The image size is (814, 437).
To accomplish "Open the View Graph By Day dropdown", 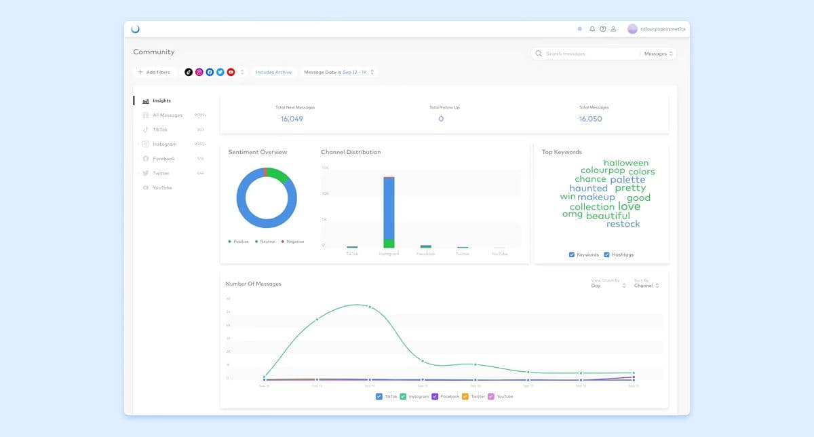I will coord(608,286).
